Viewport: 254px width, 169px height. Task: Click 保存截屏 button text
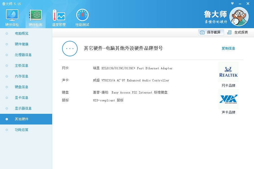pyautogui.click(x=214, y=32)
